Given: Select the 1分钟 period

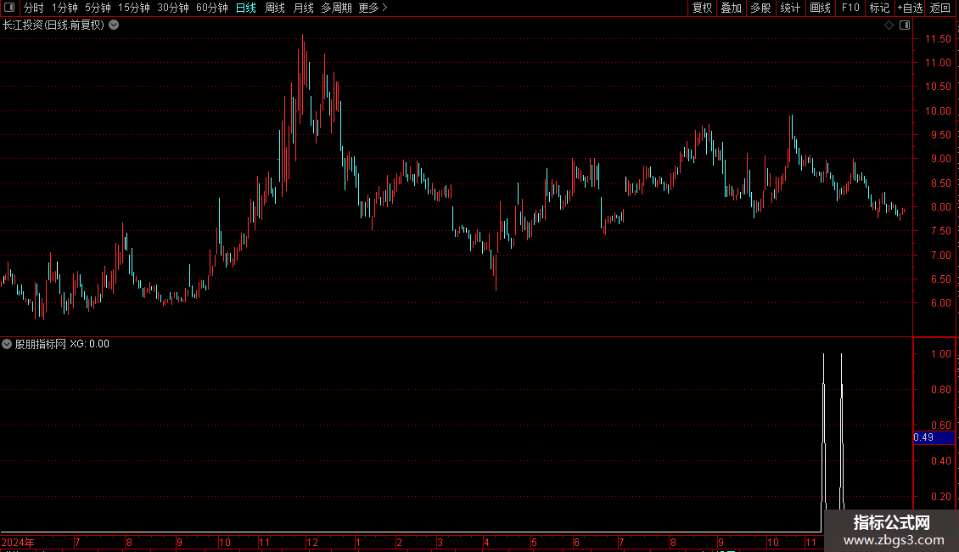Looking at the screenshot, I should tap(64, 8).
